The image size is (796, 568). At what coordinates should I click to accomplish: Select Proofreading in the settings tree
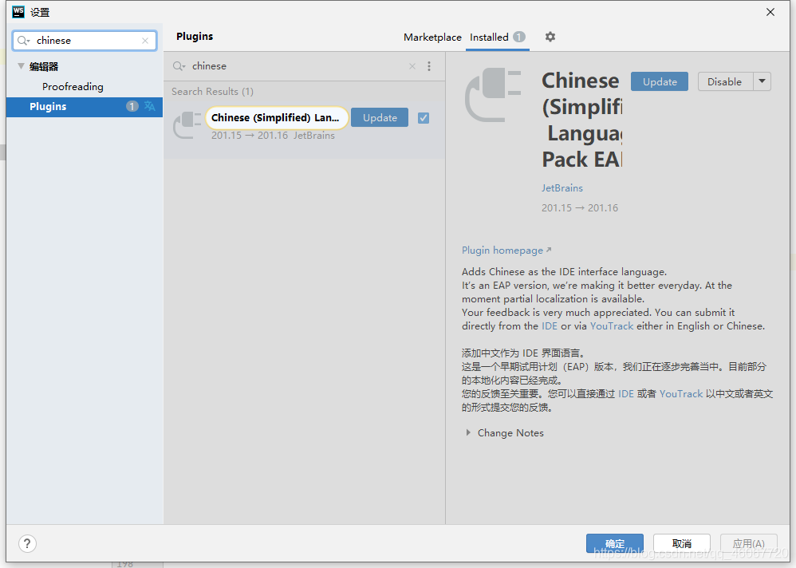(x=73, y=87)
